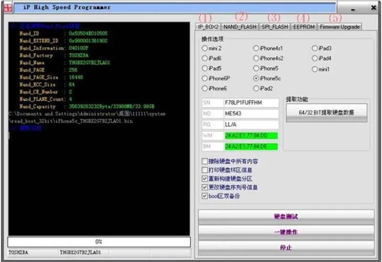Click the 0% progress bar
The width and height of the screenshot is (382, 262).
99,242
